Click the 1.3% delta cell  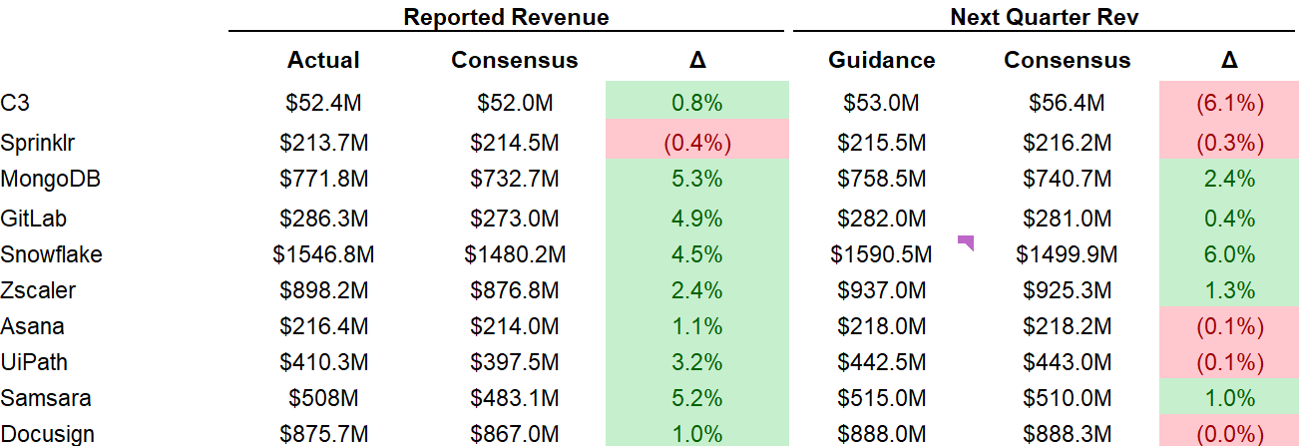(x=1229, y=290)
